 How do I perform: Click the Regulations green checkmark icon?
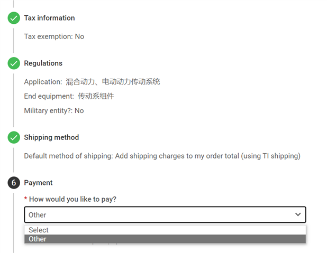14,63
